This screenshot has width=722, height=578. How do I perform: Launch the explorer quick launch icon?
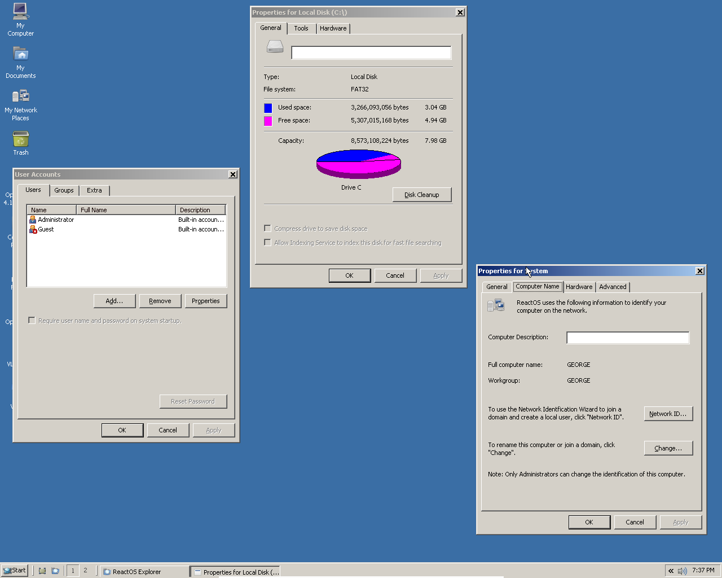coord(55,571)
